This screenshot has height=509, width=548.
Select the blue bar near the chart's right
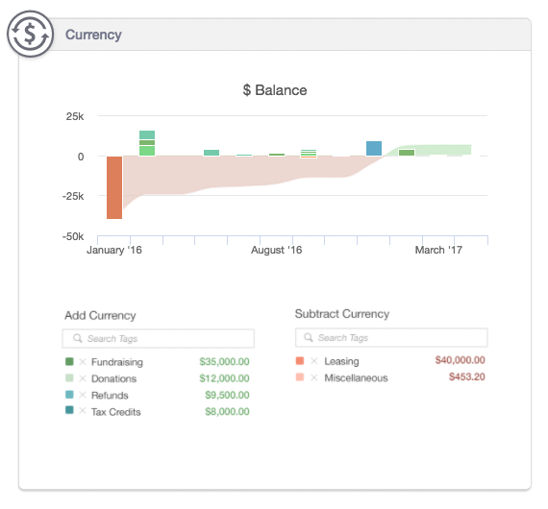(x=374, y=148)
